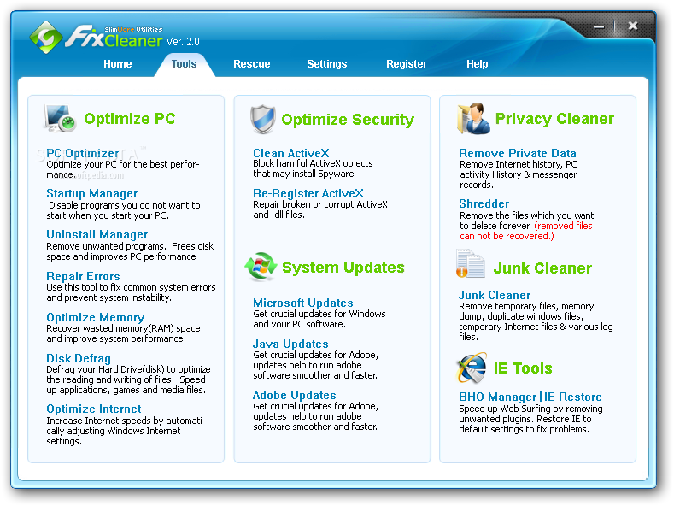This screenshot has width=674, height=506.
Task: Open the Rescue tab
Action: tap(251, 64)
